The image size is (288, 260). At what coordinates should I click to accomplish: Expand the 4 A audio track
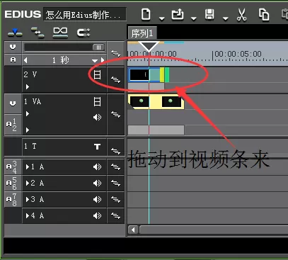(28, 215)
